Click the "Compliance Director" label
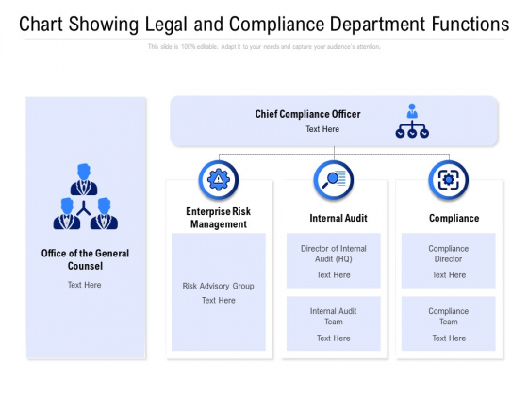The image size is (528, 396). pos(449,254)
